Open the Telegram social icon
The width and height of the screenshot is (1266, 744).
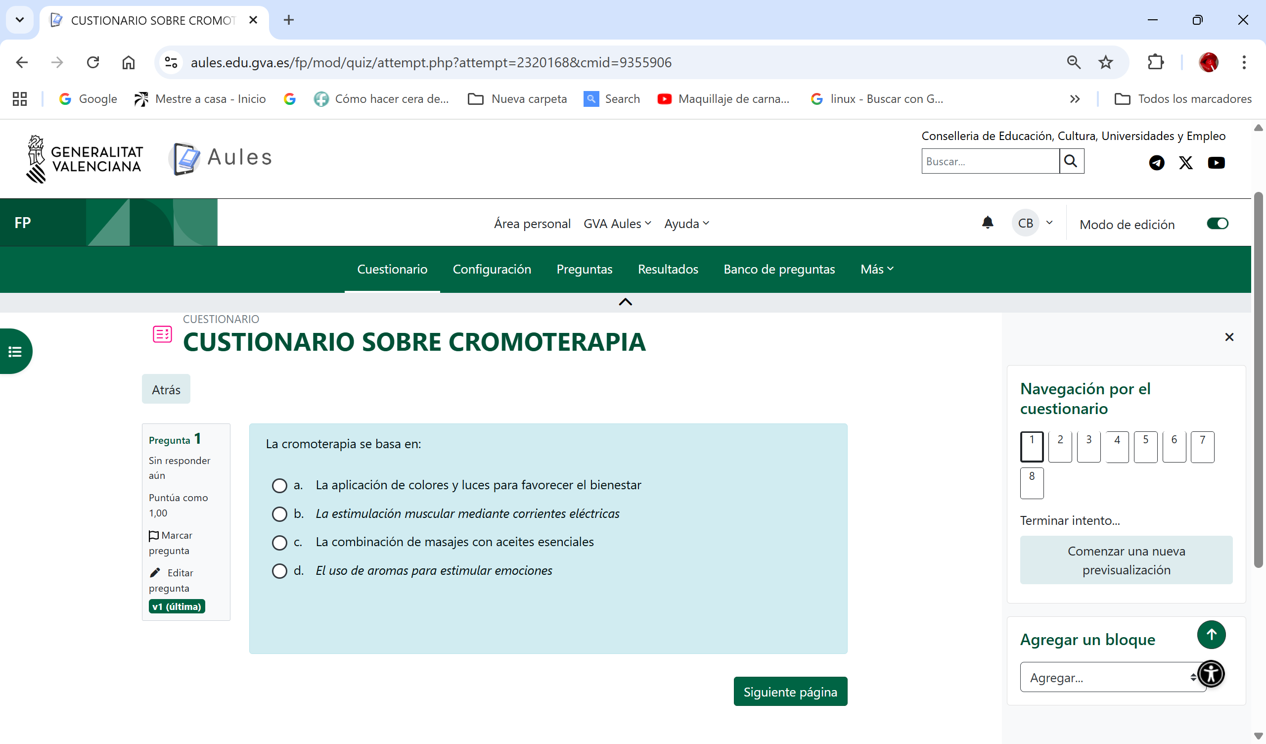coord(1157,162)
